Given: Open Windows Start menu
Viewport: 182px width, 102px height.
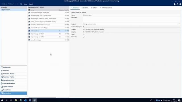Looking at the screenshot, I should 2,100.
